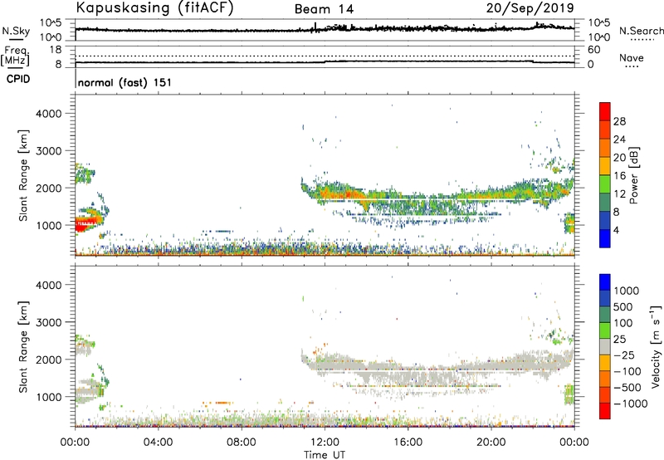The width and height of the screenshot is (664, 460).
Task: Click the power panel Slant Range [km] label
Action: coord(23,175)
